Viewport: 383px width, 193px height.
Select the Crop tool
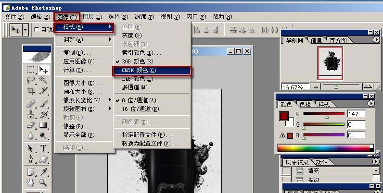click(31, 91)
